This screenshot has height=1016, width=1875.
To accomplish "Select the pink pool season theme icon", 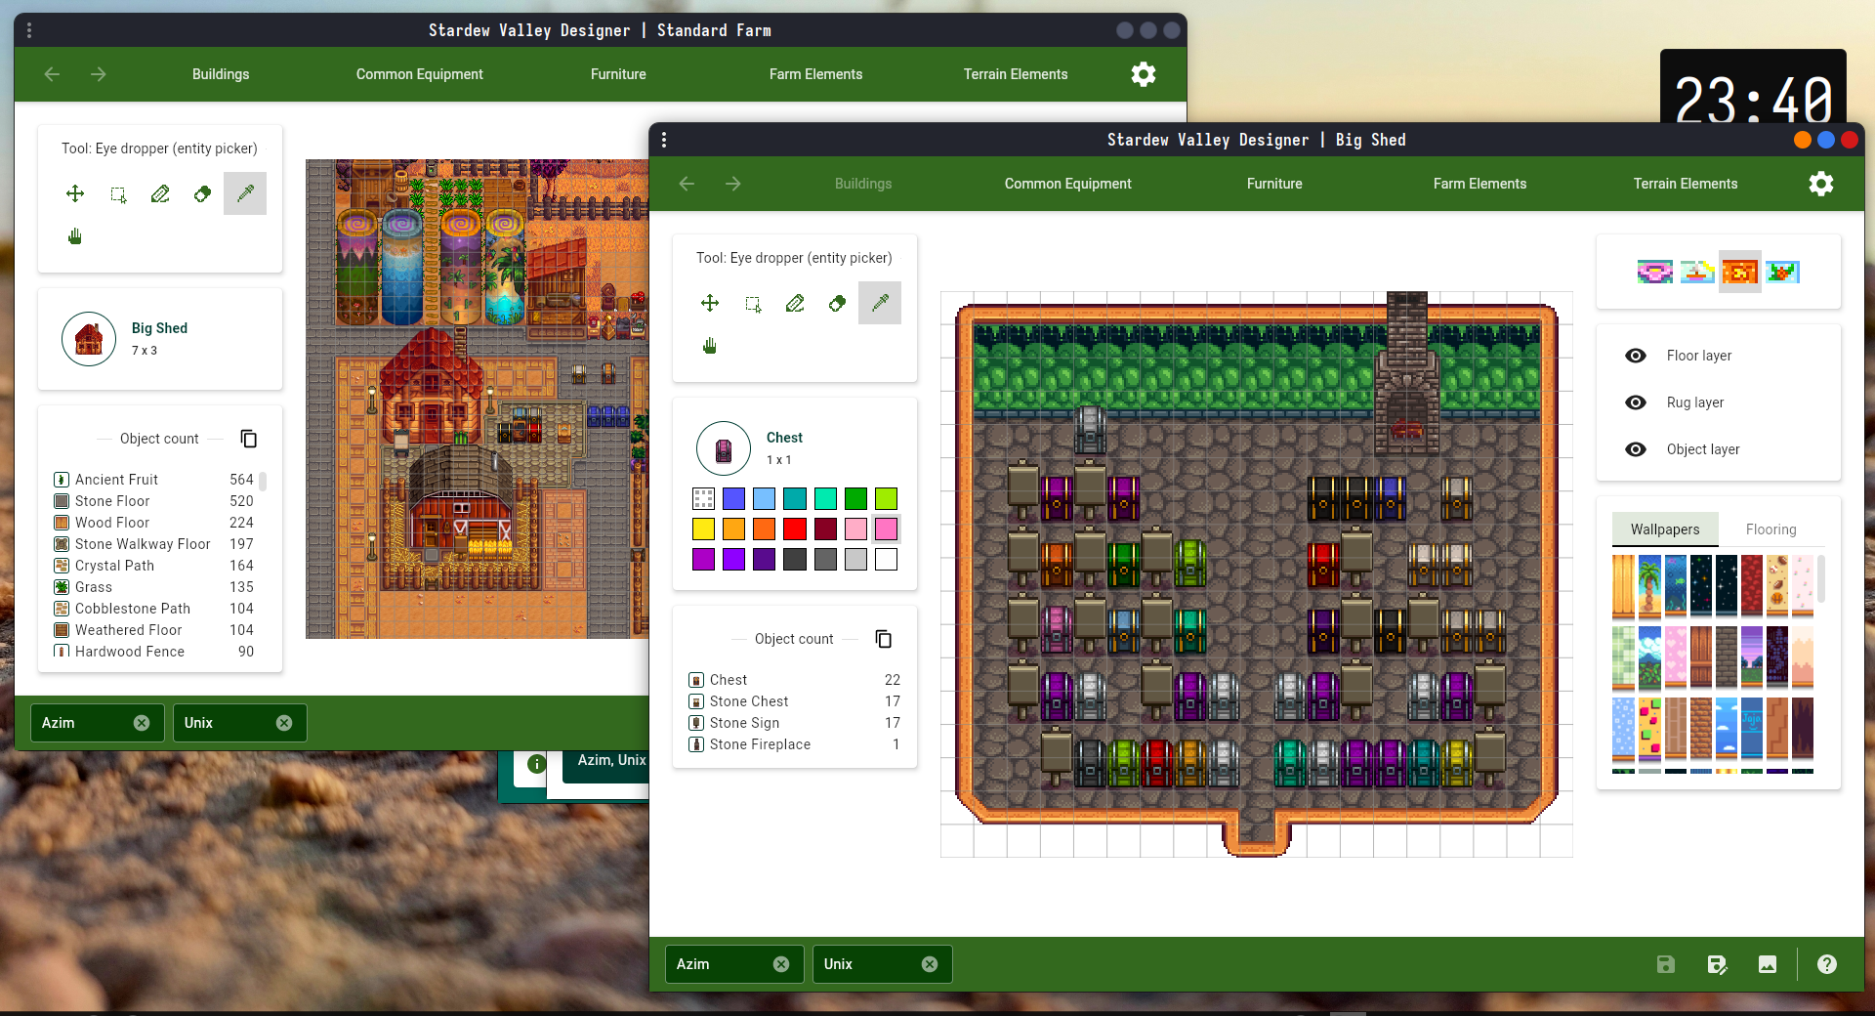I will [x=1654, y=272].
